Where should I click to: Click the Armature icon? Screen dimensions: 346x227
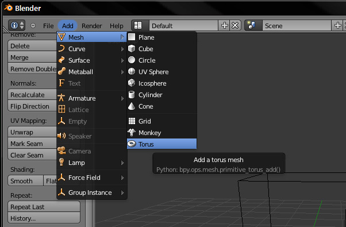click(61, 98)
